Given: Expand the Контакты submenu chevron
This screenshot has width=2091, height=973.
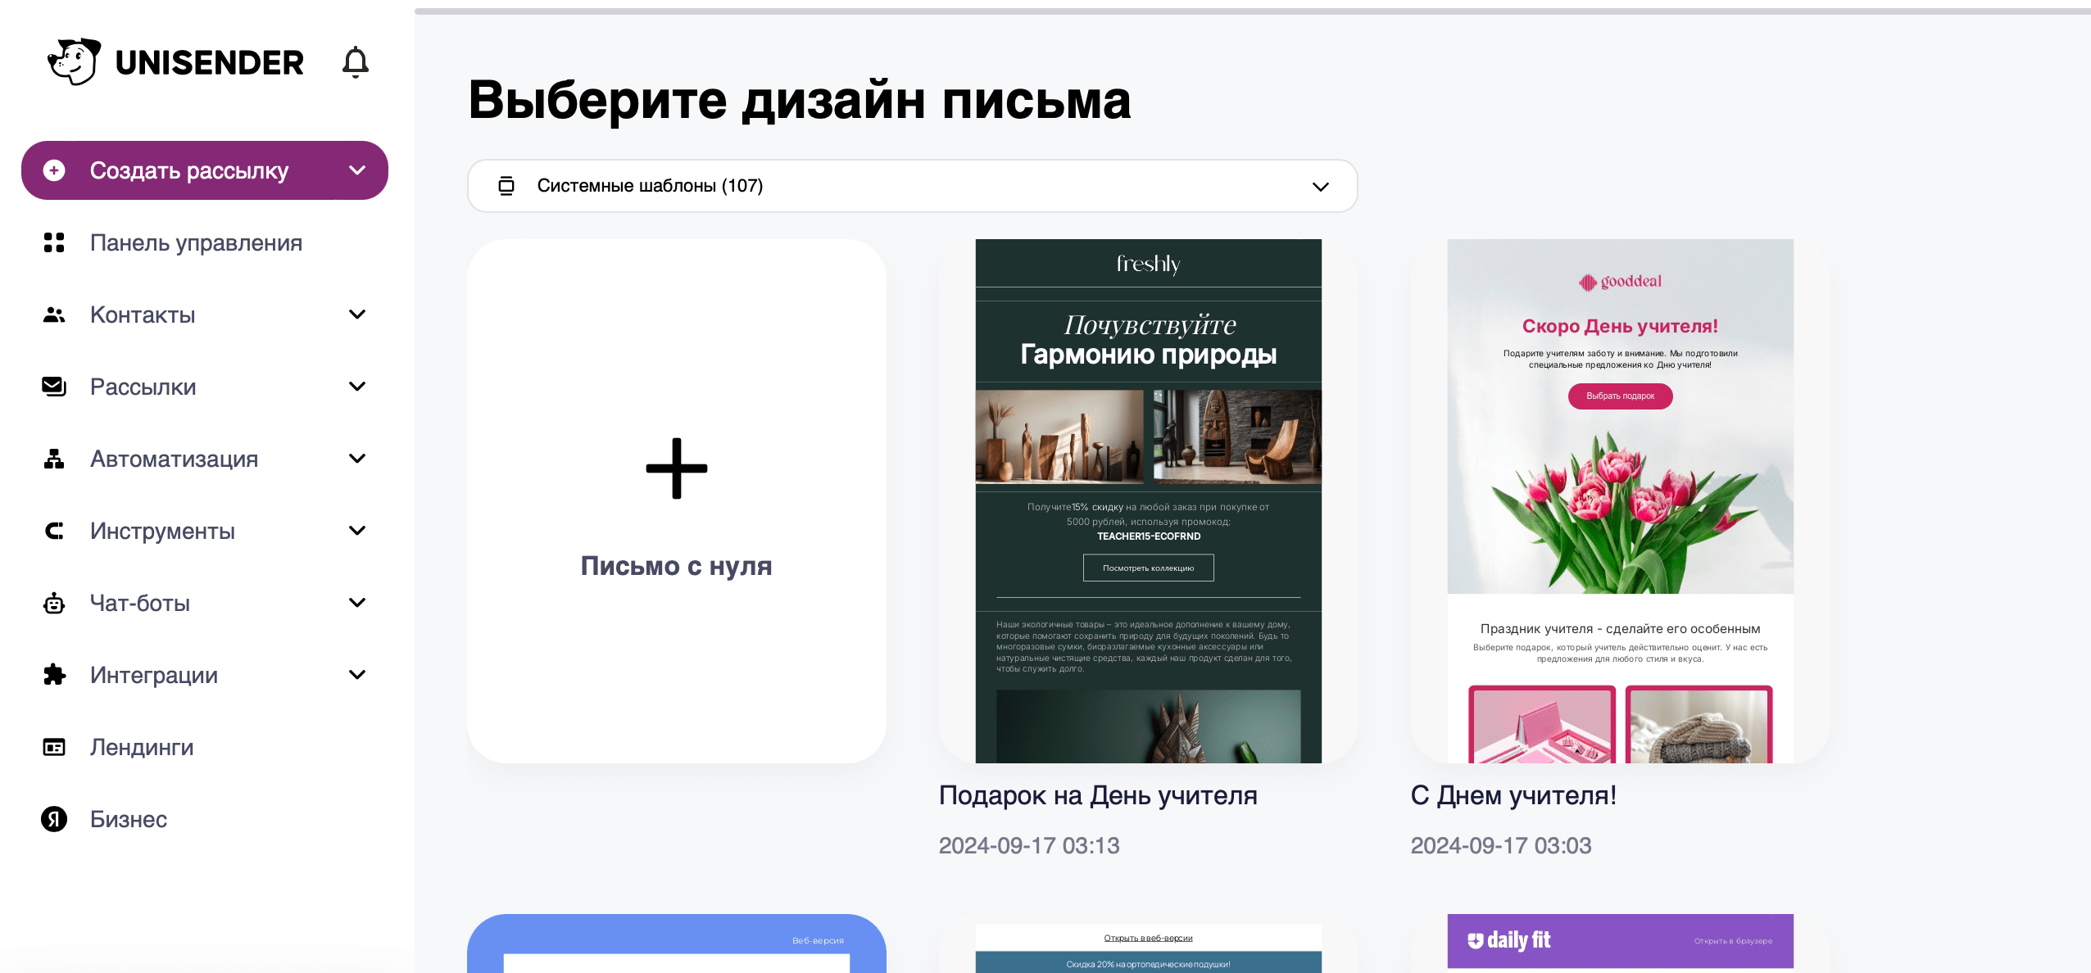Looking at the screenshot, I should [357, 315].
